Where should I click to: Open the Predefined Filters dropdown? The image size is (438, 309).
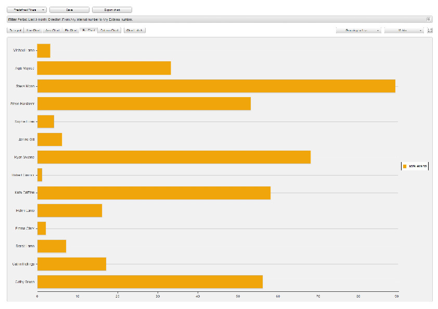[27, 10]
